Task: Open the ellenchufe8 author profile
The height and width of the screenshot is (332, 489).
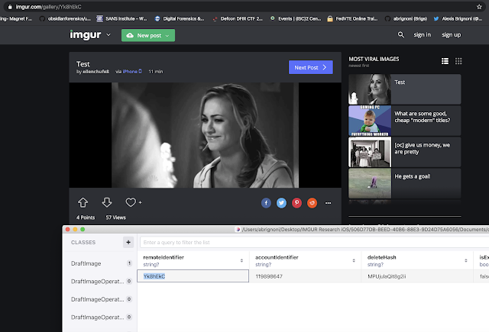Action: 96,72
